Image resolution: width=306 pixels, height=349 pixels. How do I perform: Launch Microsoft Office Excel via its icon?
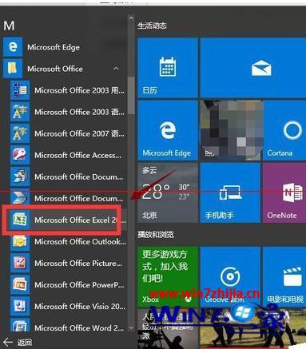[x=20, y=220]
